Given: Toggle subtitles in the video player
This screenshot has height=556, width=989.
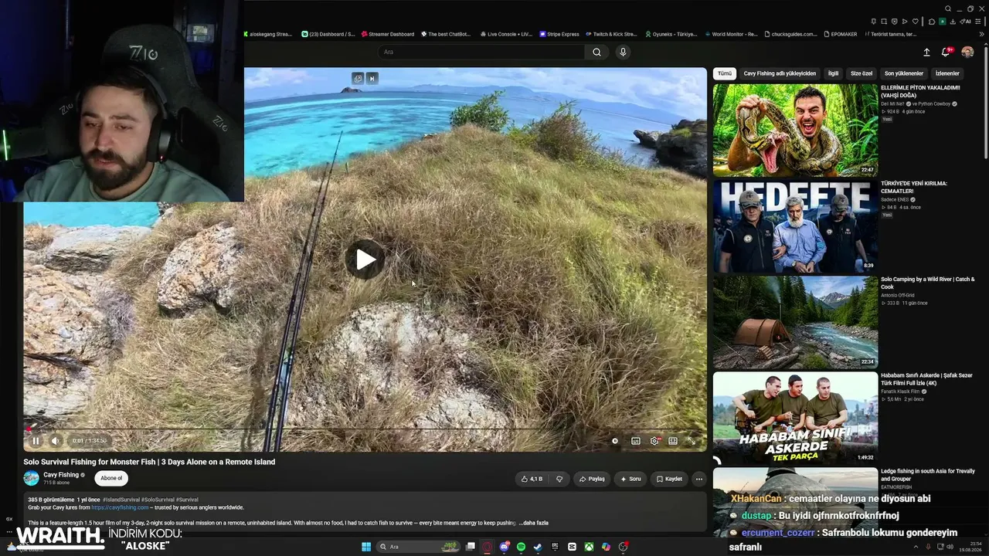Looking at the screenshot, I should click(x=636, y=441).
